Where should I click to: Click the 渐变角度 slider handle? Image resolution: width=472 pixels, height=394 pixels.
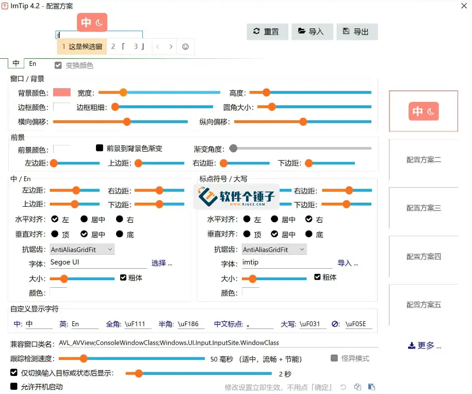[233, 148]
